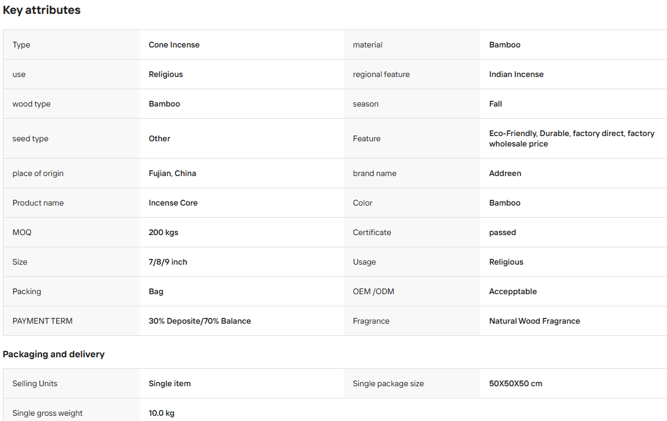Image resolution: width=667 pixels, height=421 pixels.
Task: Click the Indian Incense regional feature value
Action: point(516,75)
